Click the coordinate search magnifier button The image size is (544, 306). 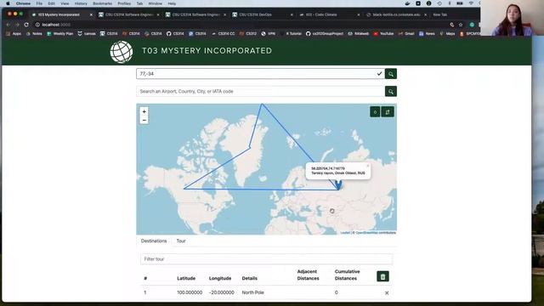[391, 74]
